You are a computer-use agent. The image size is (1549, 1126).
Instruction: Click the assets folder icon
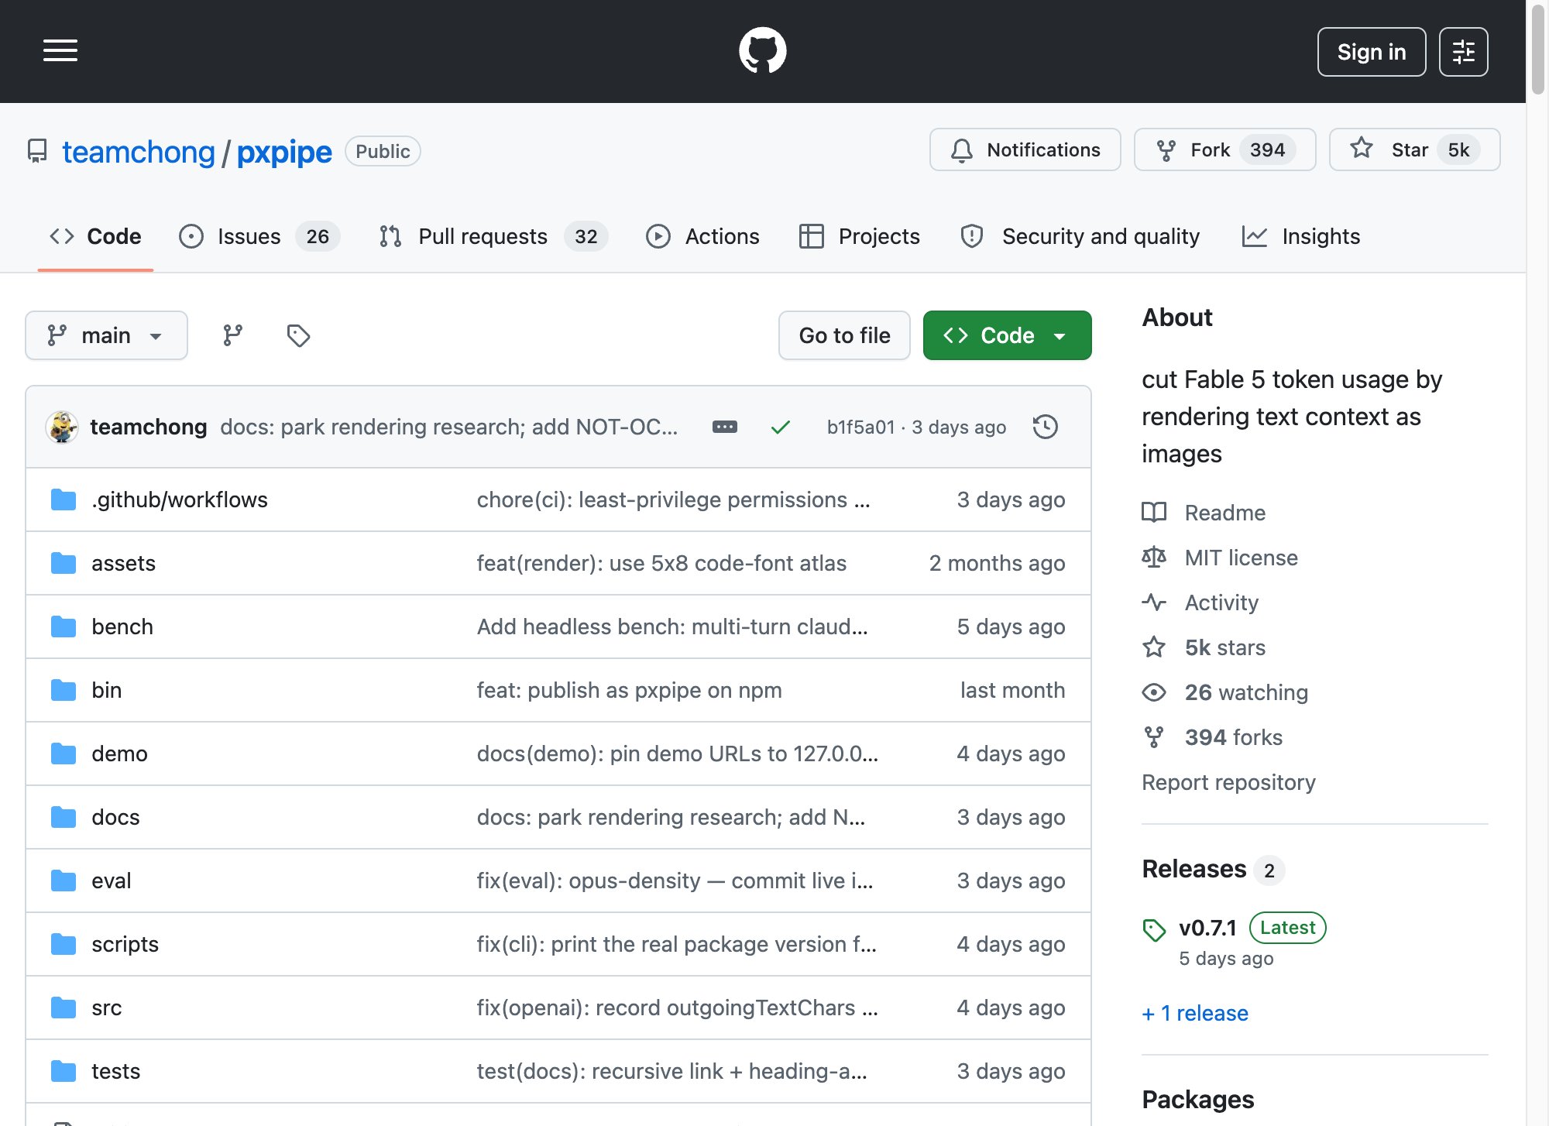[x=64, y=563]
